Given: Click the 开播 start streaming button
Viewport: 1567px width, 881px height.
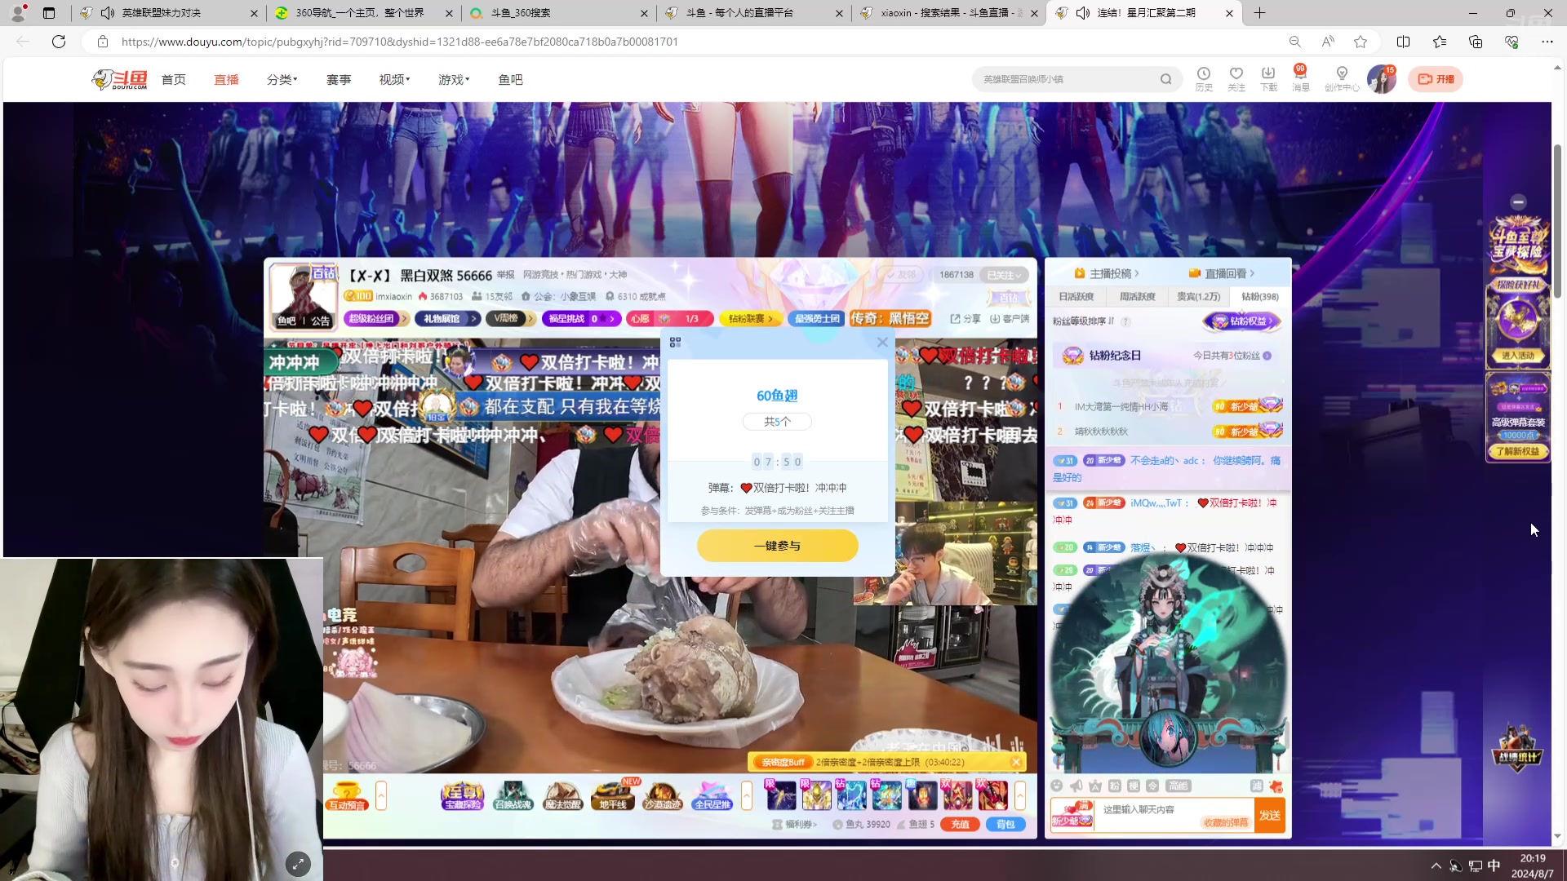Looking at the screenshot, I should (1436, 79).
